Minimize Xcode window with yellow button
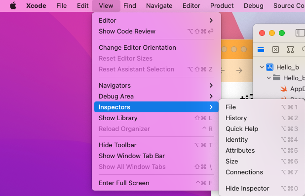Viewport: 305px width, 196px height. pyautogui.click(x=272, y=33)
